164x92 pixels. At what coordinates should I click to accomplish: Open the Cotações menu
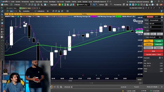click(x=68, y=2)
